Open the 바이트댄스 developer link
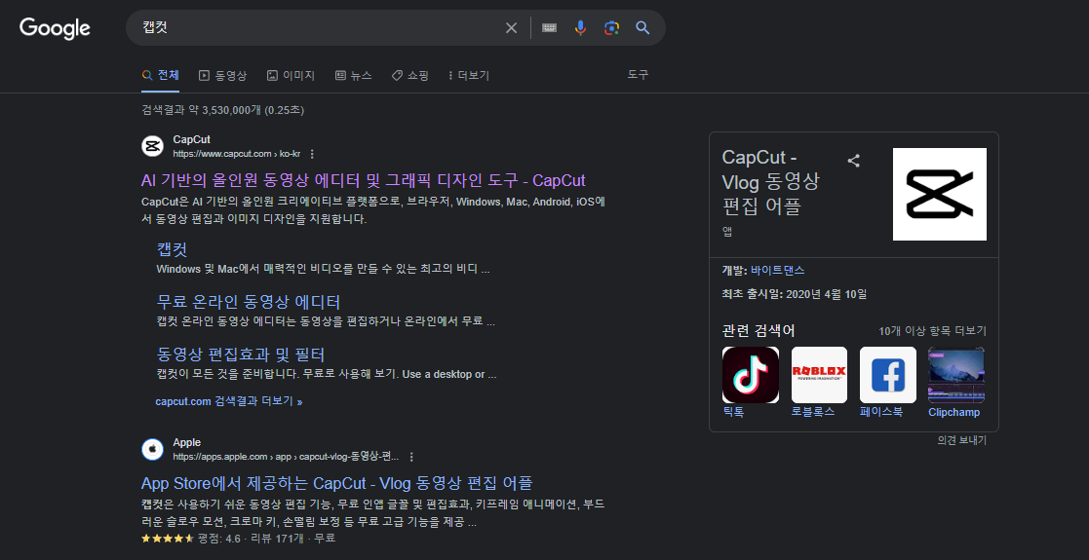 pos(778,270)
